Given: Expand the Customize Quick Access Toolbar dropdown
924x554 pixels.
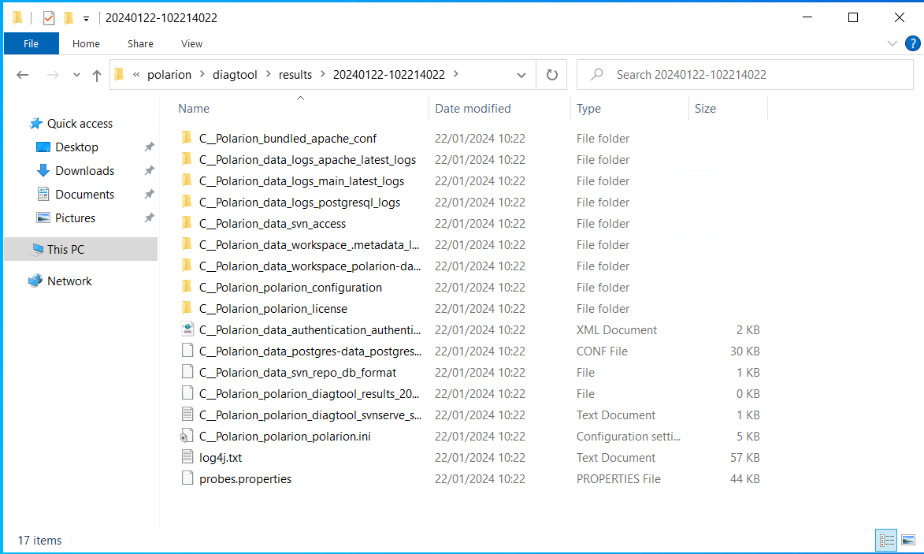Looking at the screenshot, I should 85,17.
